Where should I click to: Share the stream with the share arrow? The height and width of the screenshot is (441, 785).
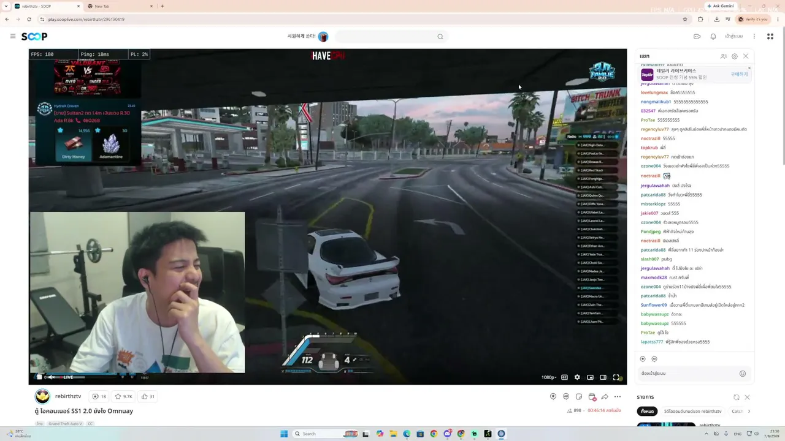pyautogui.click(x=605, y=396)
